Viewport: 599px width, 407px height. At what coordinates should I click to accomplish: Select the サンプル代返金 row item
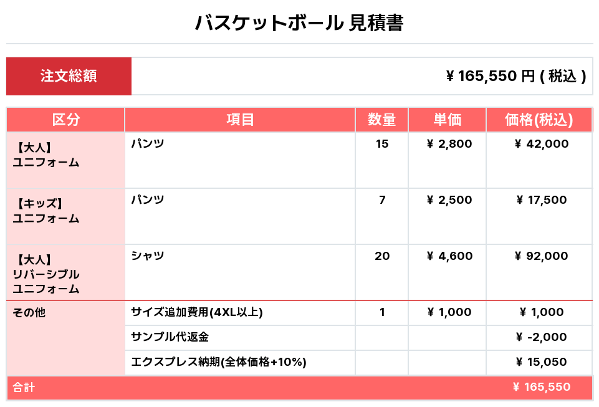[x=170, y=337]
